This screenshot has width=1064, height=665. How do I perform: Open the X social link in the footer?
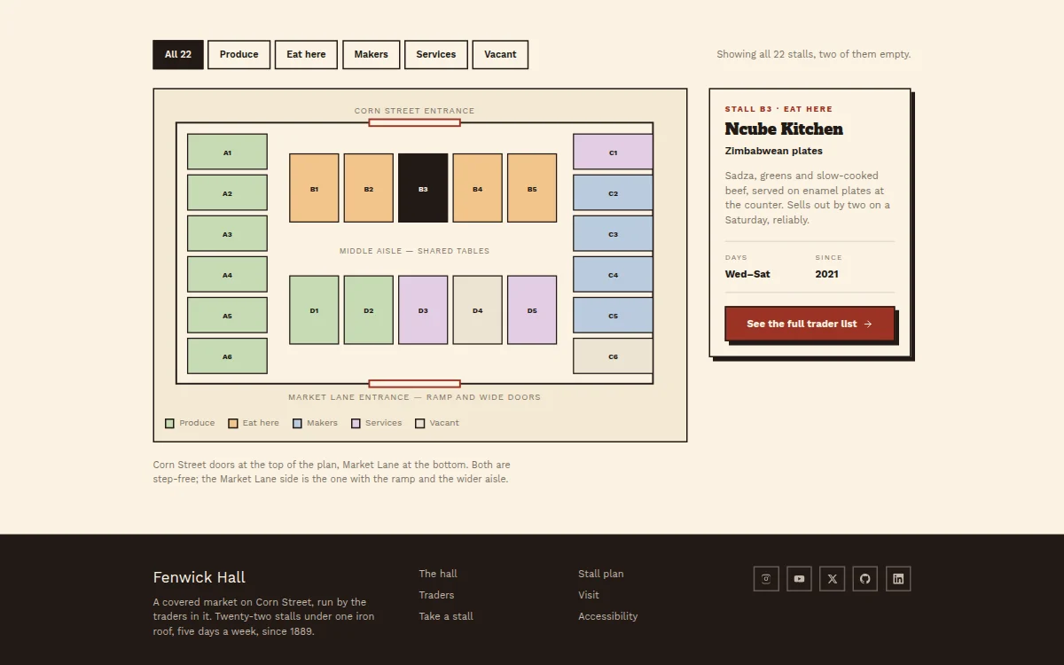click(x=833, y=579)
